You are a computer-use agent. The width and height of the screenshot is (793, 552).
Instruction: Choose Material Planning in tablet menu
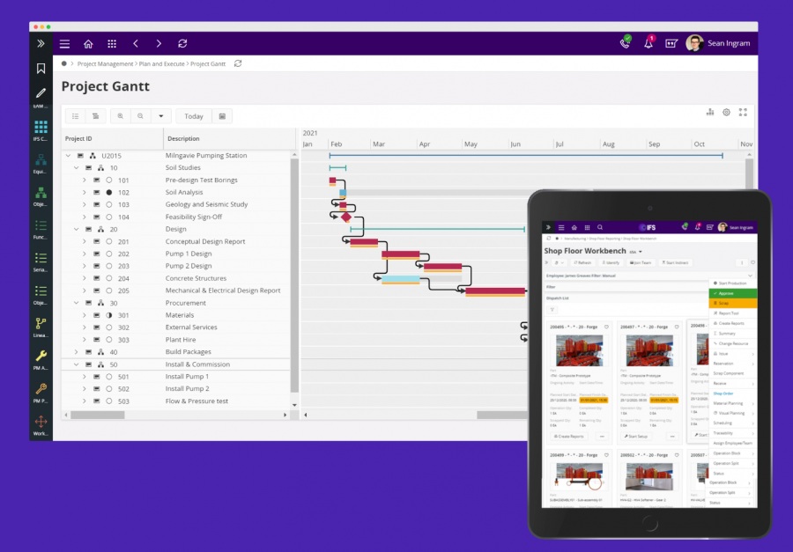pos(733,403)
